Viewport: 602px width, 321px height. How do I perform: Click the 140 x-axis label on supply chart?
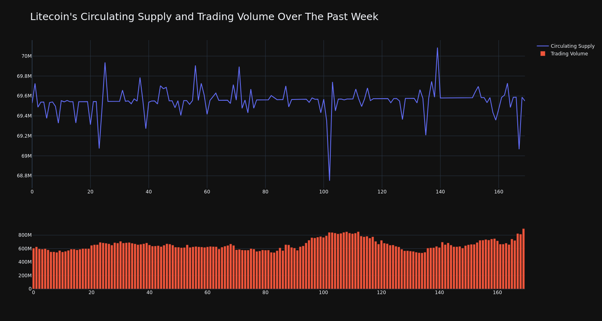[440, 192]
